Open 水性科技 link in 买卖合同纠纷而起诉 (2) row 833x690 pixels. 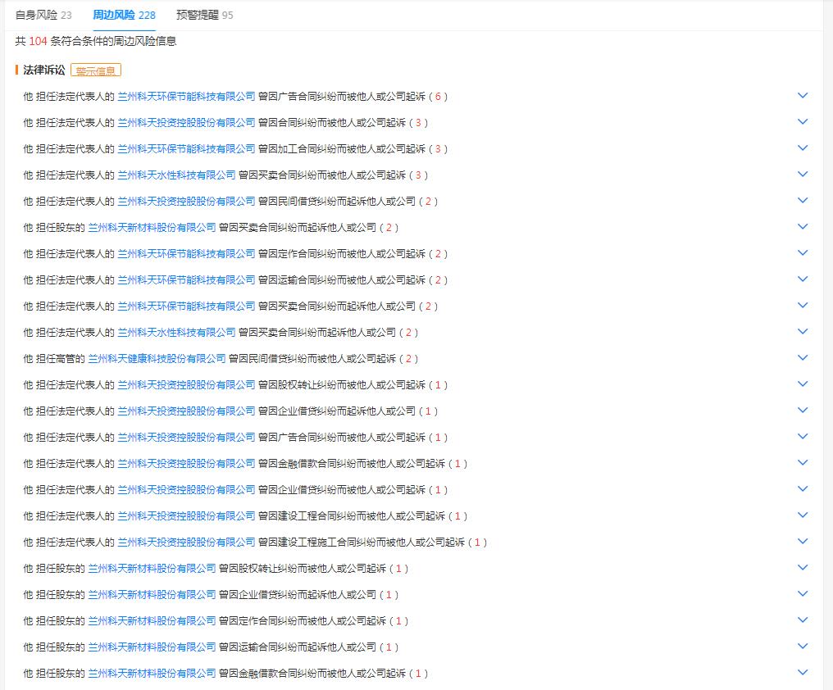pyautogui.click(x=176, y=333)
